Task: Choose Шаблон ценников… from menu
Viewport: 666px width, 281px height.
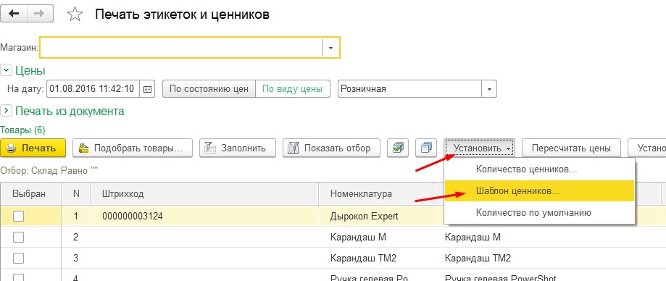Action: [x=539, y=191]
